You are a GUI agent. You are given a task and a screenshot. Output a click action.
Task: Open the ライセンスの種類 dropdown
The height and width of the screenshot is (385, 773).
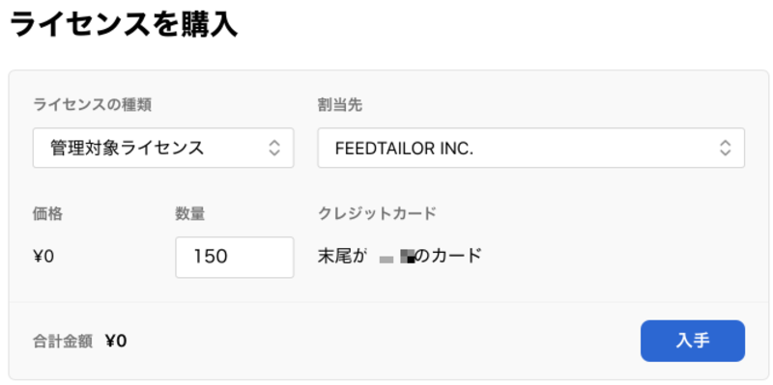(x=163, y=148)
